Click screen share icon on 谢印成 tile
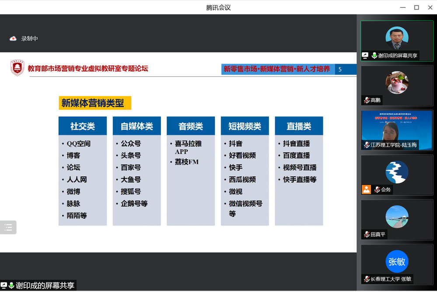Image resolution: width=437 pixels, height=292 pixels. pyautogui.click(x=365, y=55)
